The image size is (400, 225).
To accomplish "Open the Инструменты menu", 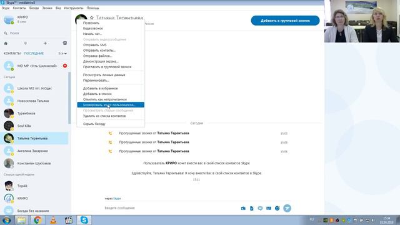I will (74, 8).
